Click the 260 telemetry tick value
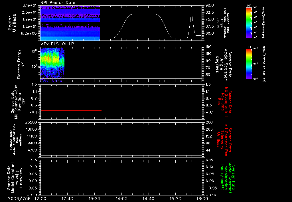The width and height of the screenshot is (292, 202). [x=209, y=122]
